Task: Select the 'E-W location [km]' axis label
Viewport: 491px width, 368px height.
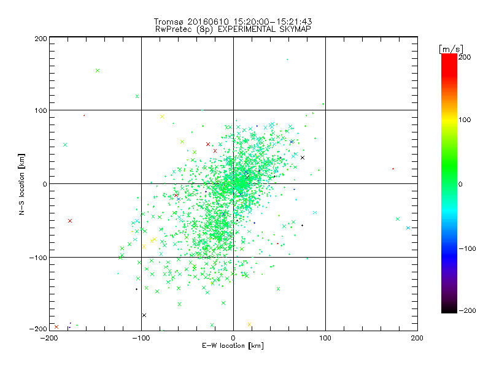Action: pos(233,345)
